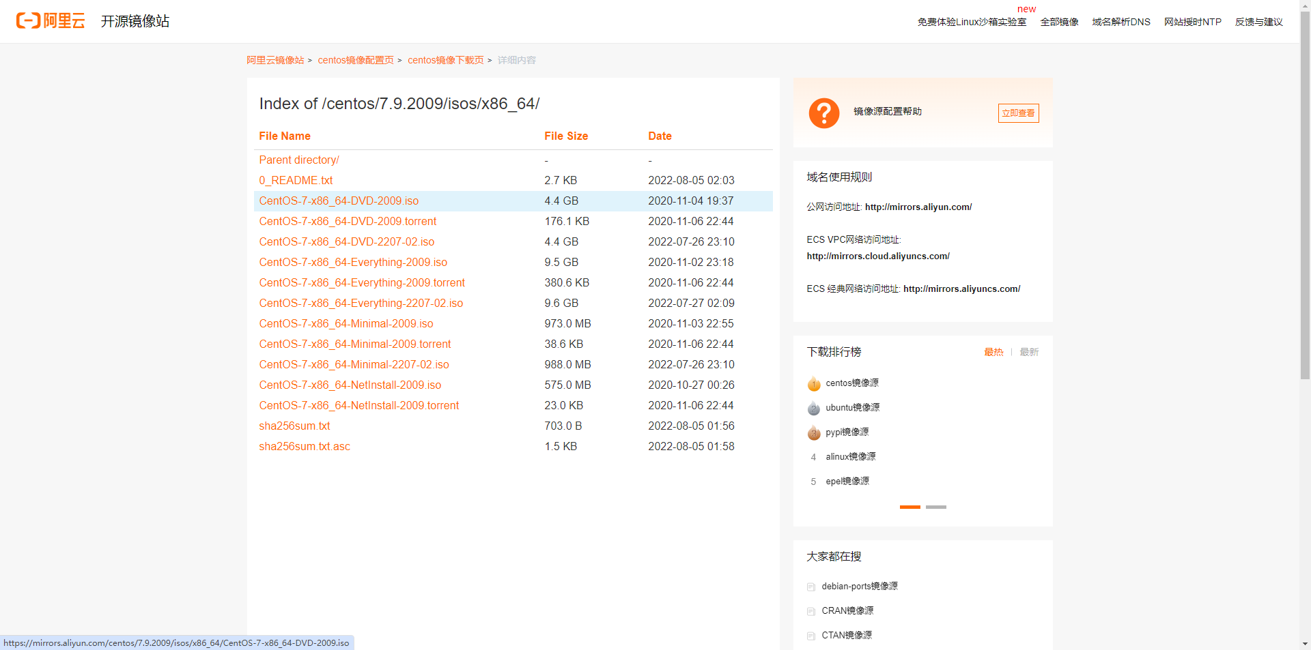Open 免费体验Linux沙箱实验室 menu item
Image resolution: width=1311 pixels, height=650 pixels.
point(972,22)
